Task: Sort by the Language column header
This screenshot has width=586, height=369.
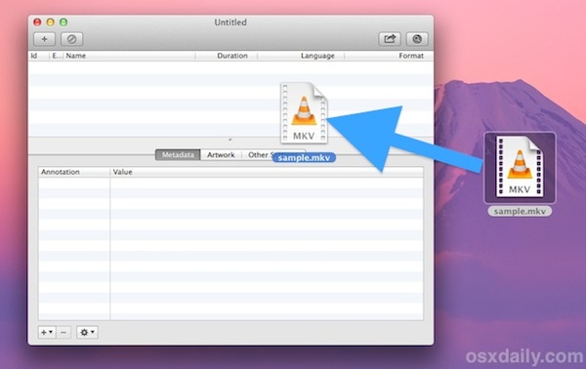Action: click(301, 56)
